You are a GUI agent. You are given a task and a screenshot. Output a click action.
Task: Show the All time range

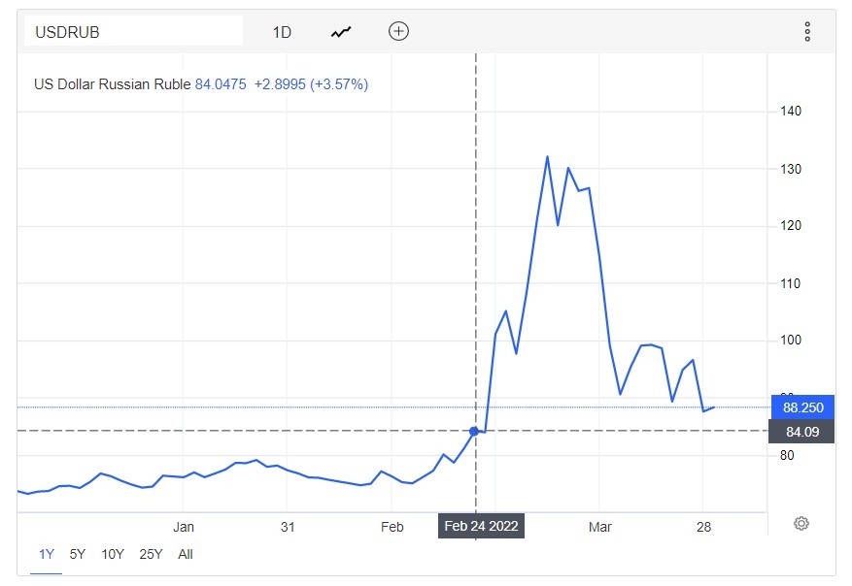186,554
